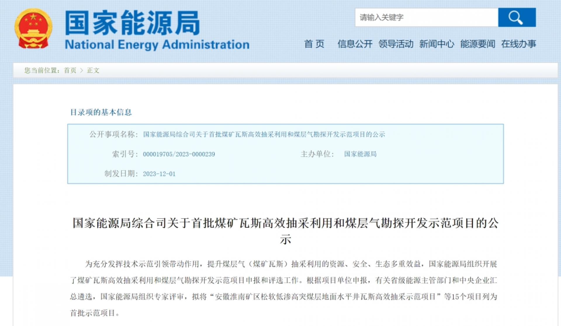Click paragraph line starting 为充分发挥技术示范
The height and width of the screenshot is (326, 561).
click(x=291, y=264)
